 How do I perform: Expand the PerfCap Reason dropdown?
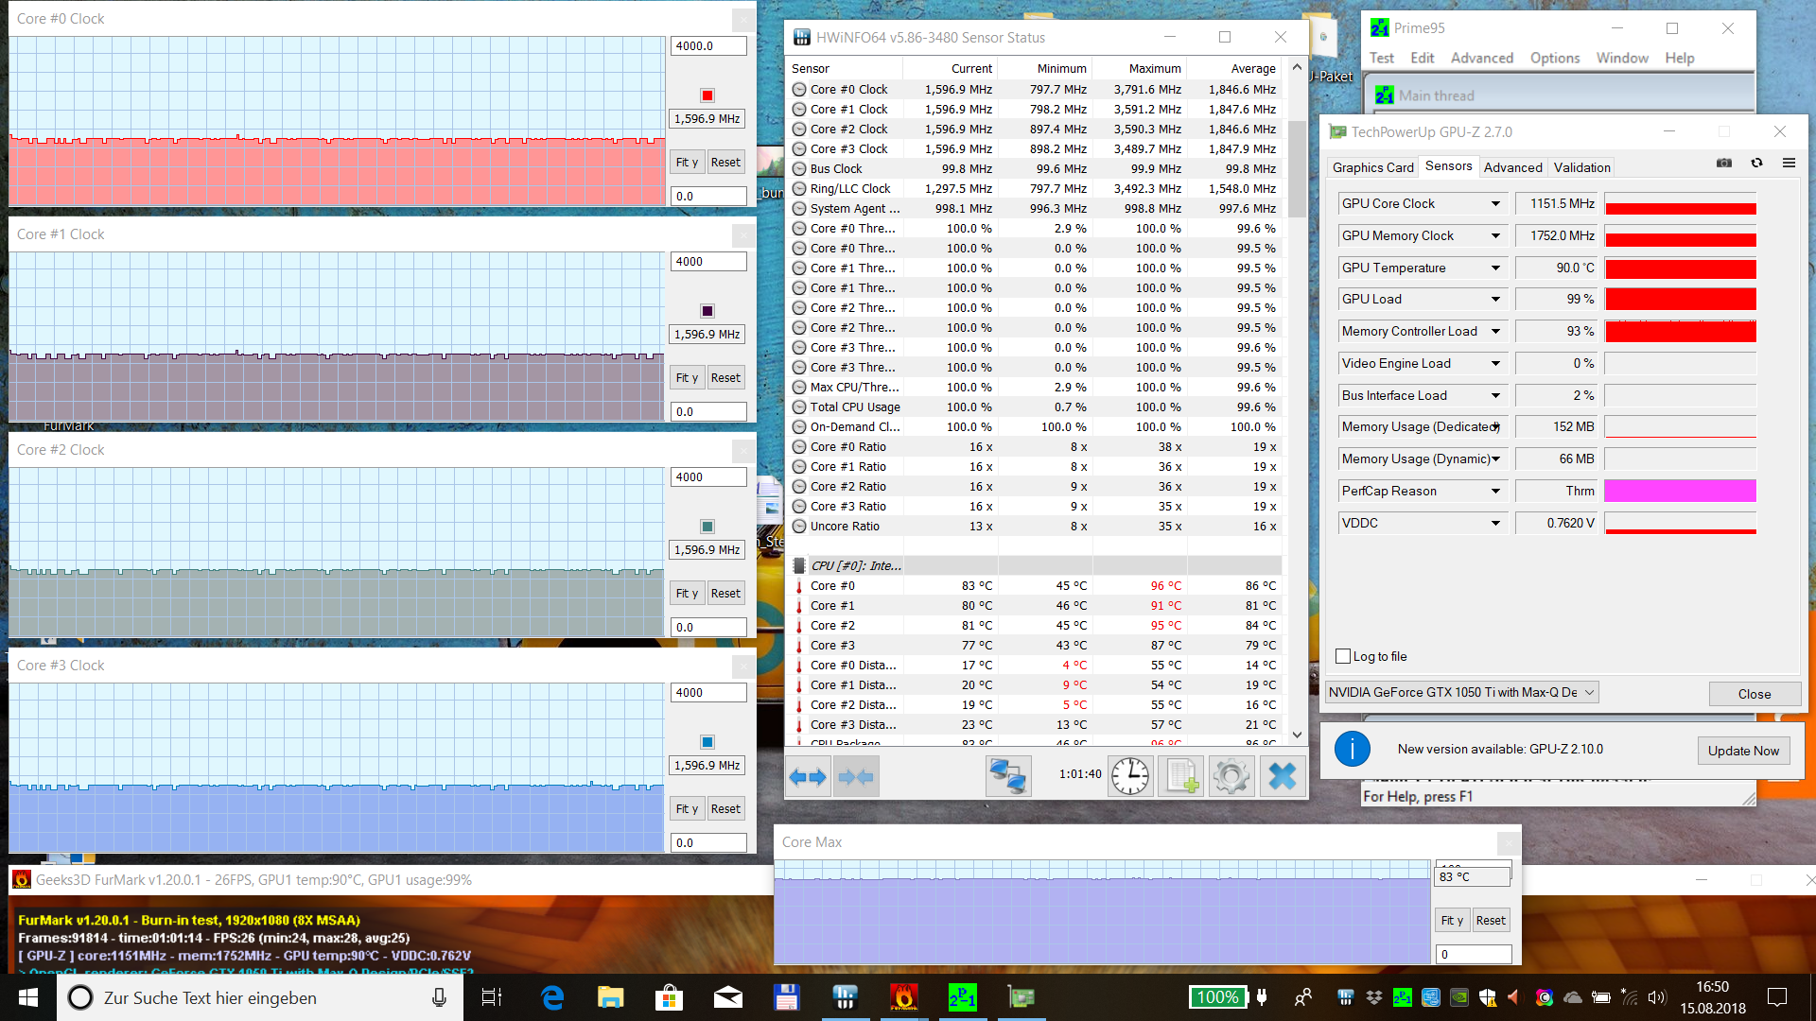pos(1495,492)
